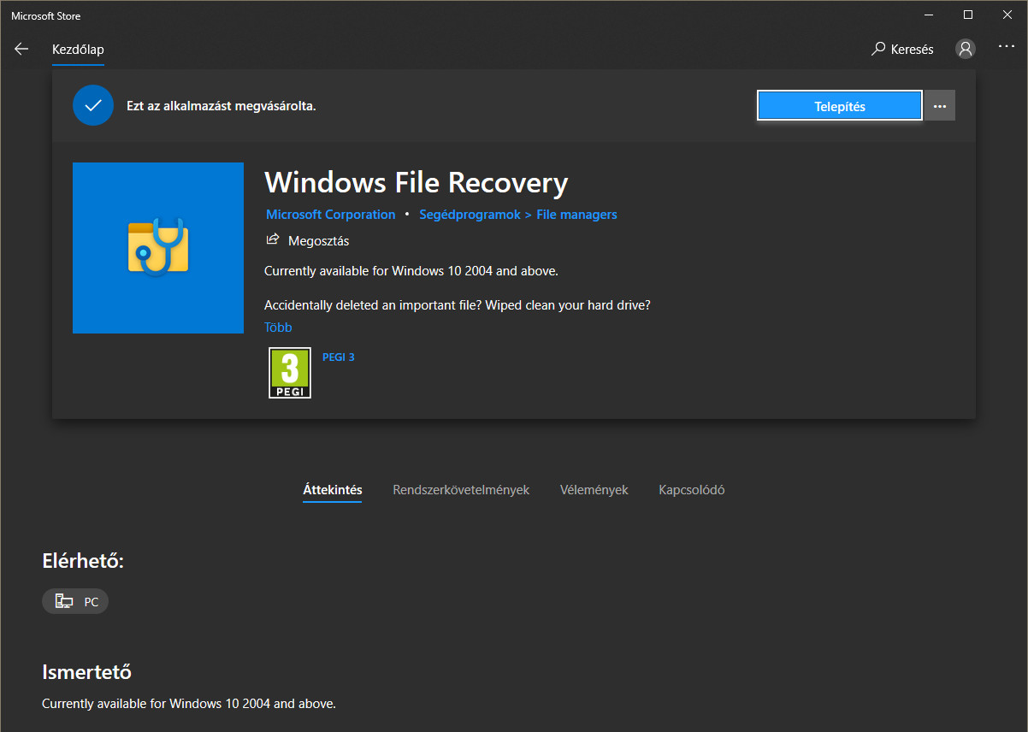Click the Megosztás share option

coord(308,241)
